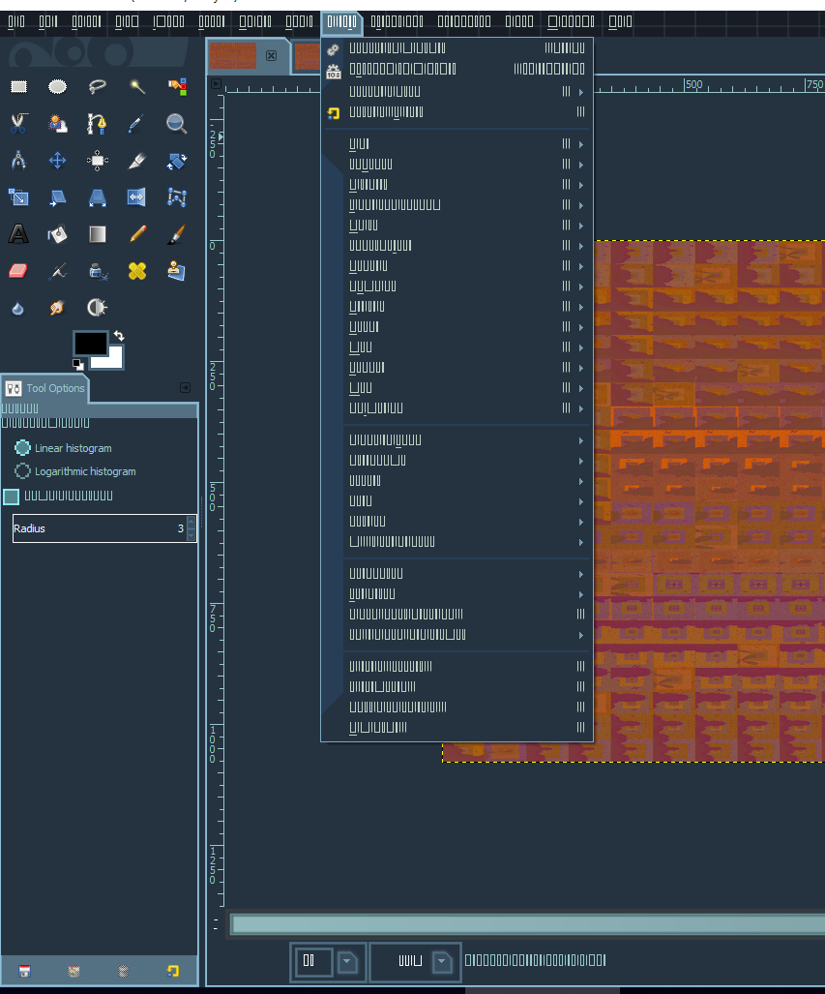Click the Text tool icon

coord(18,233)
